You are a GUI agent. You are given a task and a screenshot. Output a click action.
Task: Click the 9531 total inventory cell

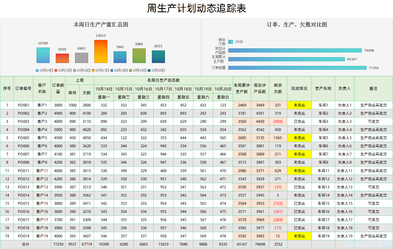pos(72,244)
